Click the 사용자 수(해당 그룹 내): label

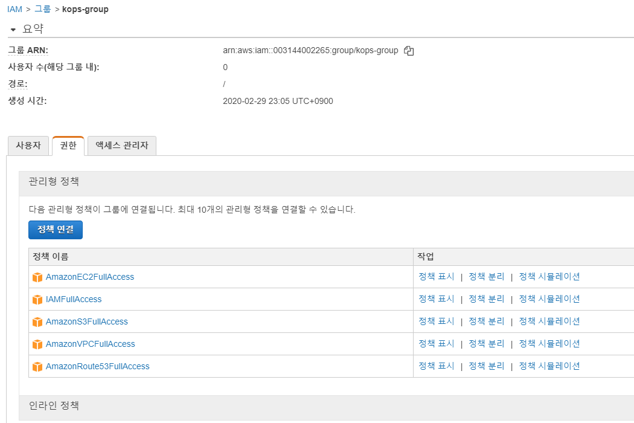pyautogui.click(x=54, y=67)
